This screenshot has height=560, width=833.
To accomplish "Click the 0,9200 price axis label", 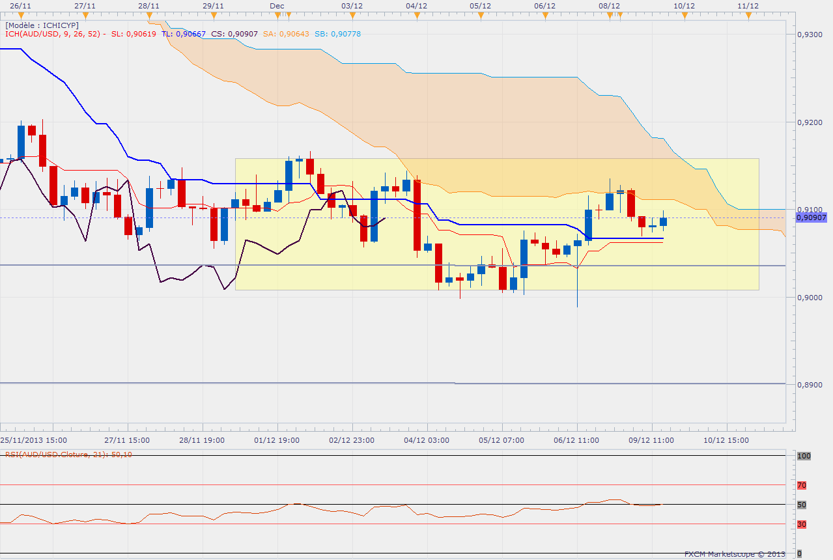I will coord(810,122).
